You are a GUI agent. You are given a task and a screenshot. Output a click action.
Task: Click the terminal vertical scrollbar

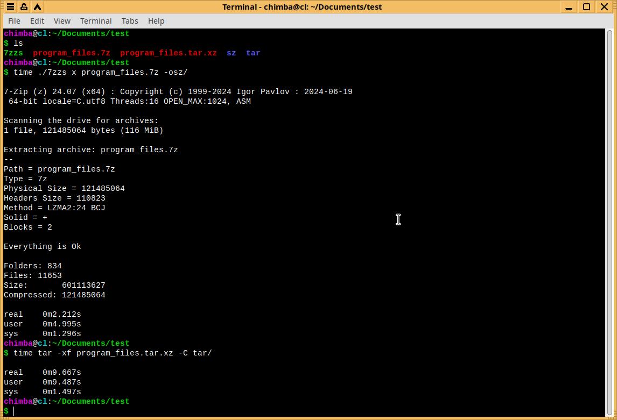pos(609,222)
